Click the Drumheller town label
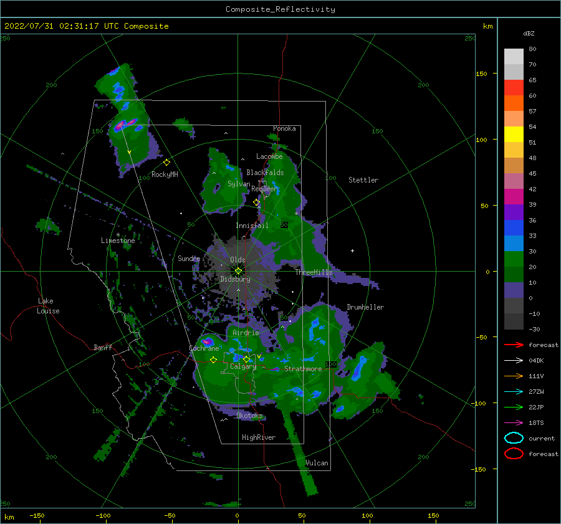Screen dimensions: 561x524 (365, 307)
